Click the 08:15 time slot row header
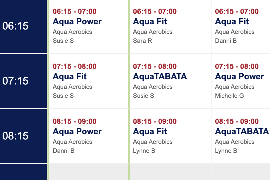 click(x=23, y=136)
